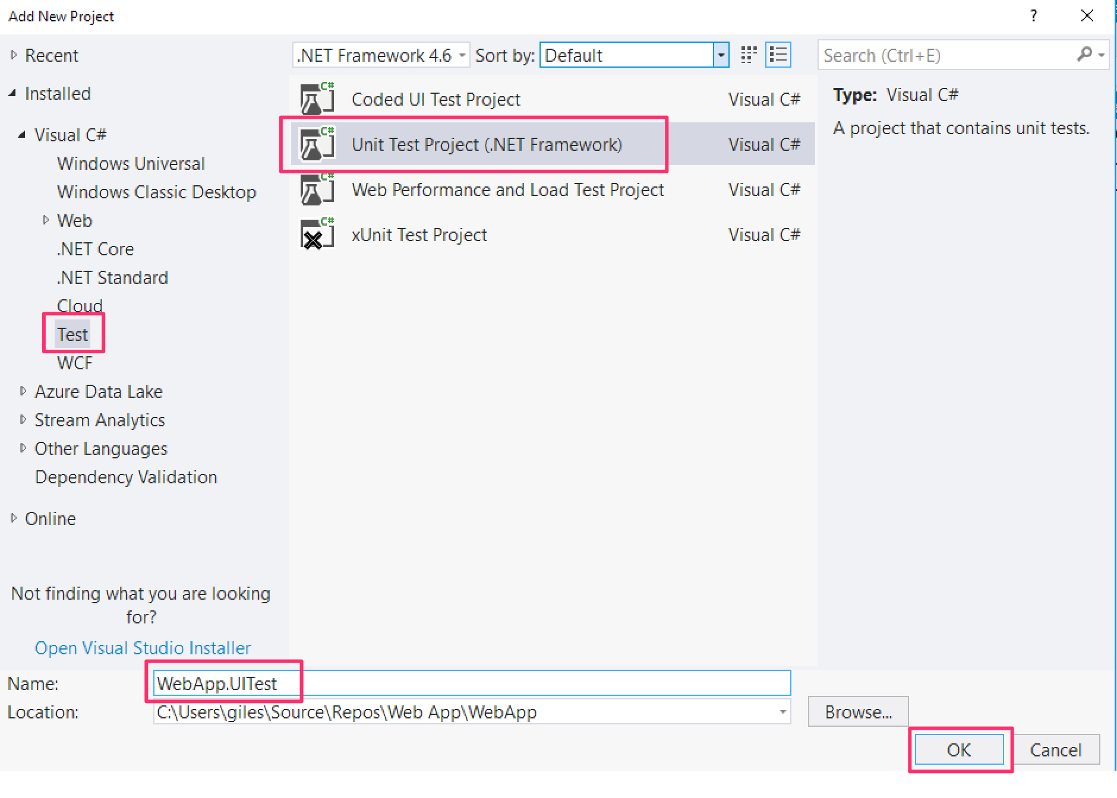Select the .NET Standard category
The width and height of the screenshot is (1117, 798).
112,277
